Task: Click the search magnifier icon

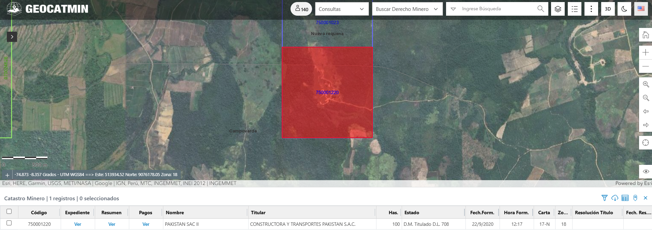Action: click(540, 9)
